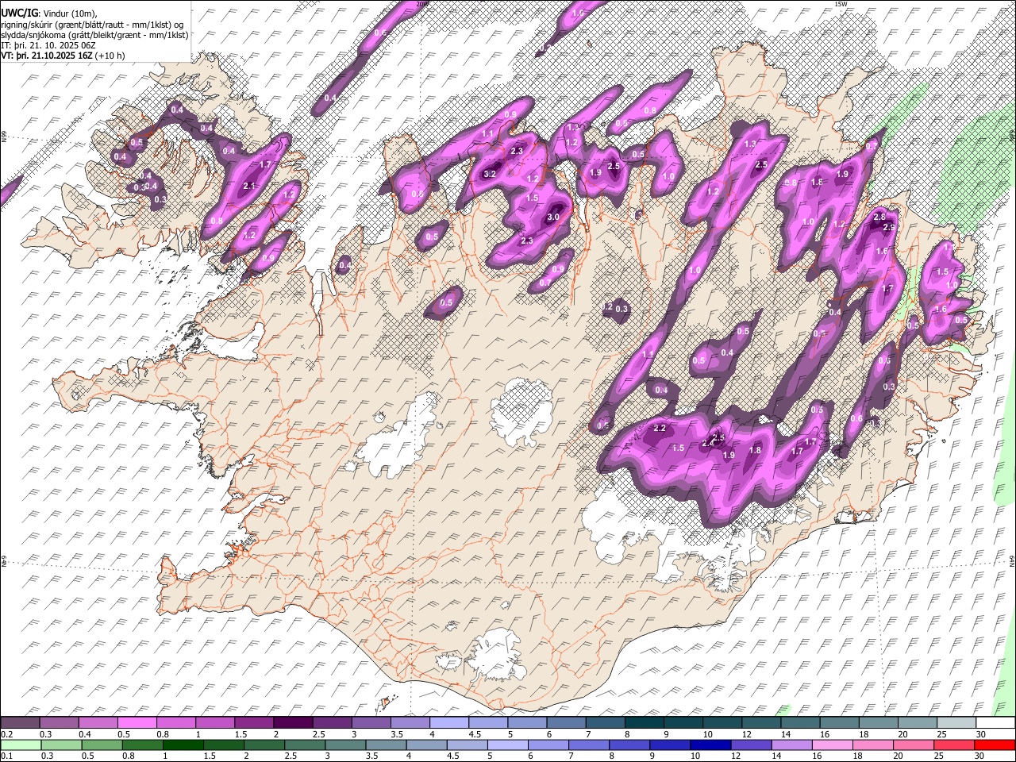Image resolution: width=1016 pixels, height=762 pixels.
Task: Click the dusky purple 0.2 snow legend swatch
Action: point(20,723)
